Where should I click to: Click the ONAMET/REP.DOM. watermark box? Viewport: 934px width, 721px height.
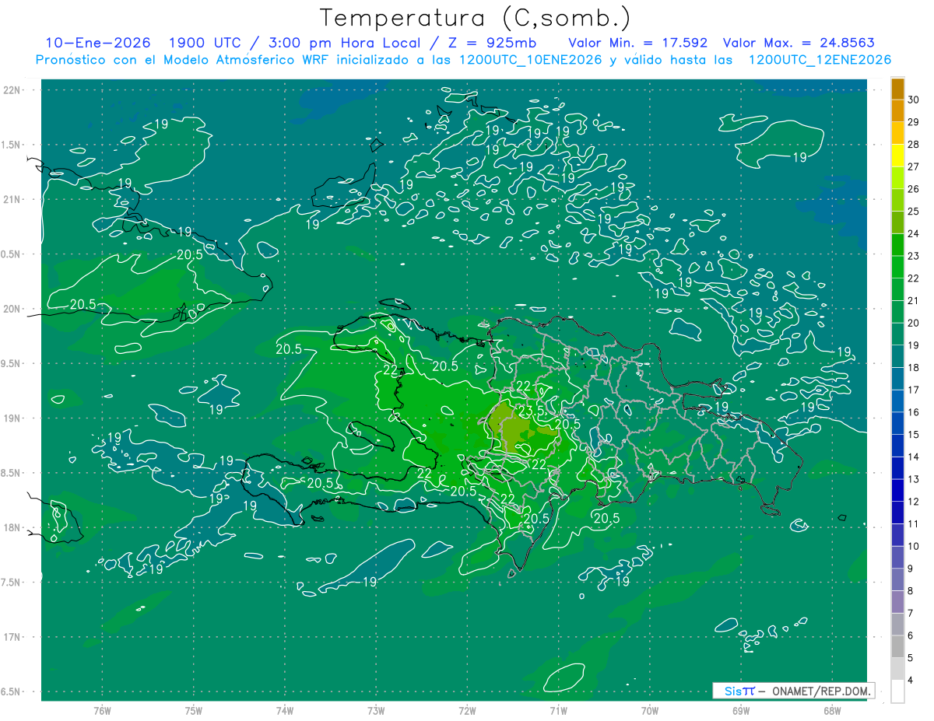[x=793, y=691]
